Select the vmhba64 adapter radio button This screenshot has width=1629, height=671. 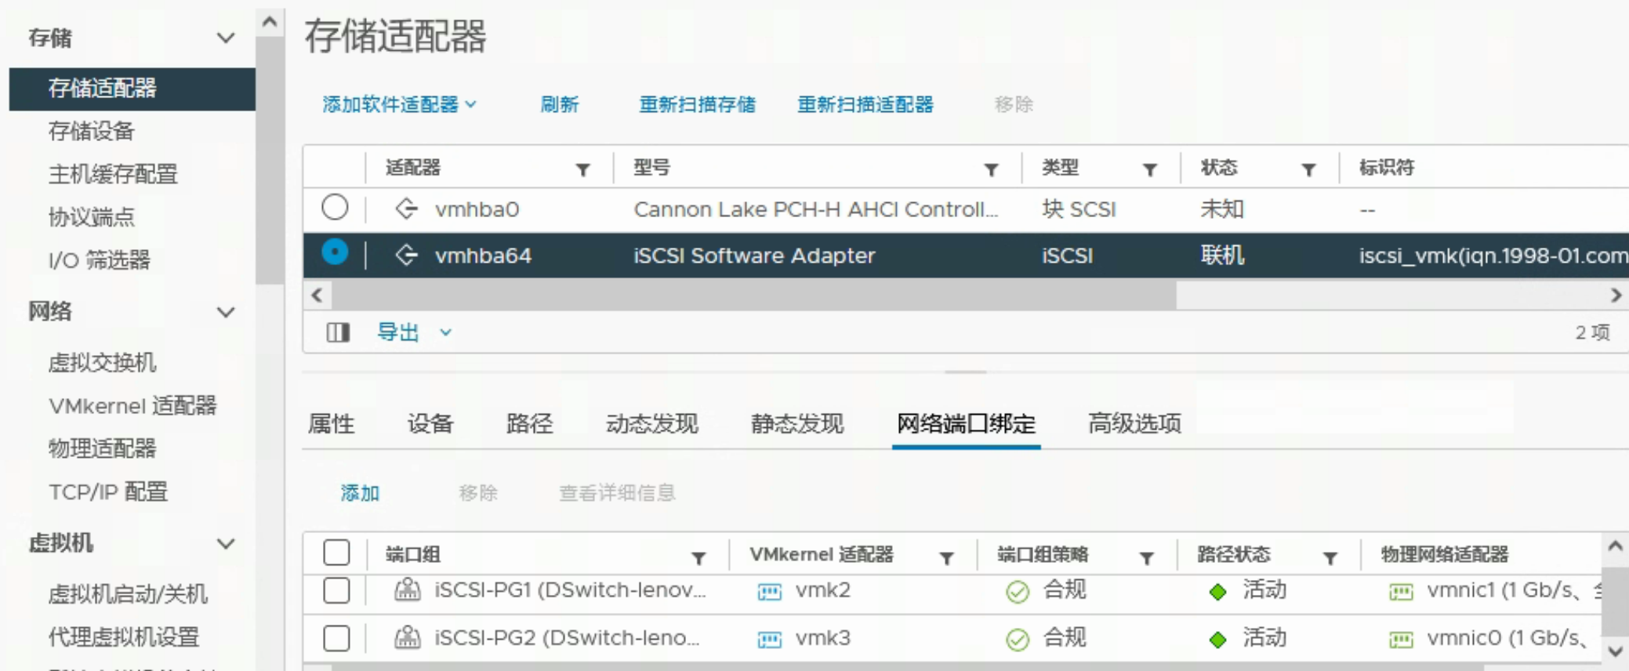coord(335,253)
